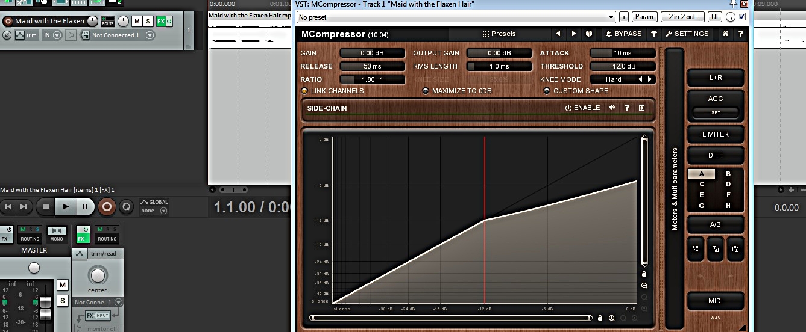
Task: Toggle the UI button in VST window
Action: (x=715, y=17)
